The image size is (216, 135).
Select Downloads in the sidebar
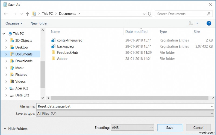pos(24,61)
